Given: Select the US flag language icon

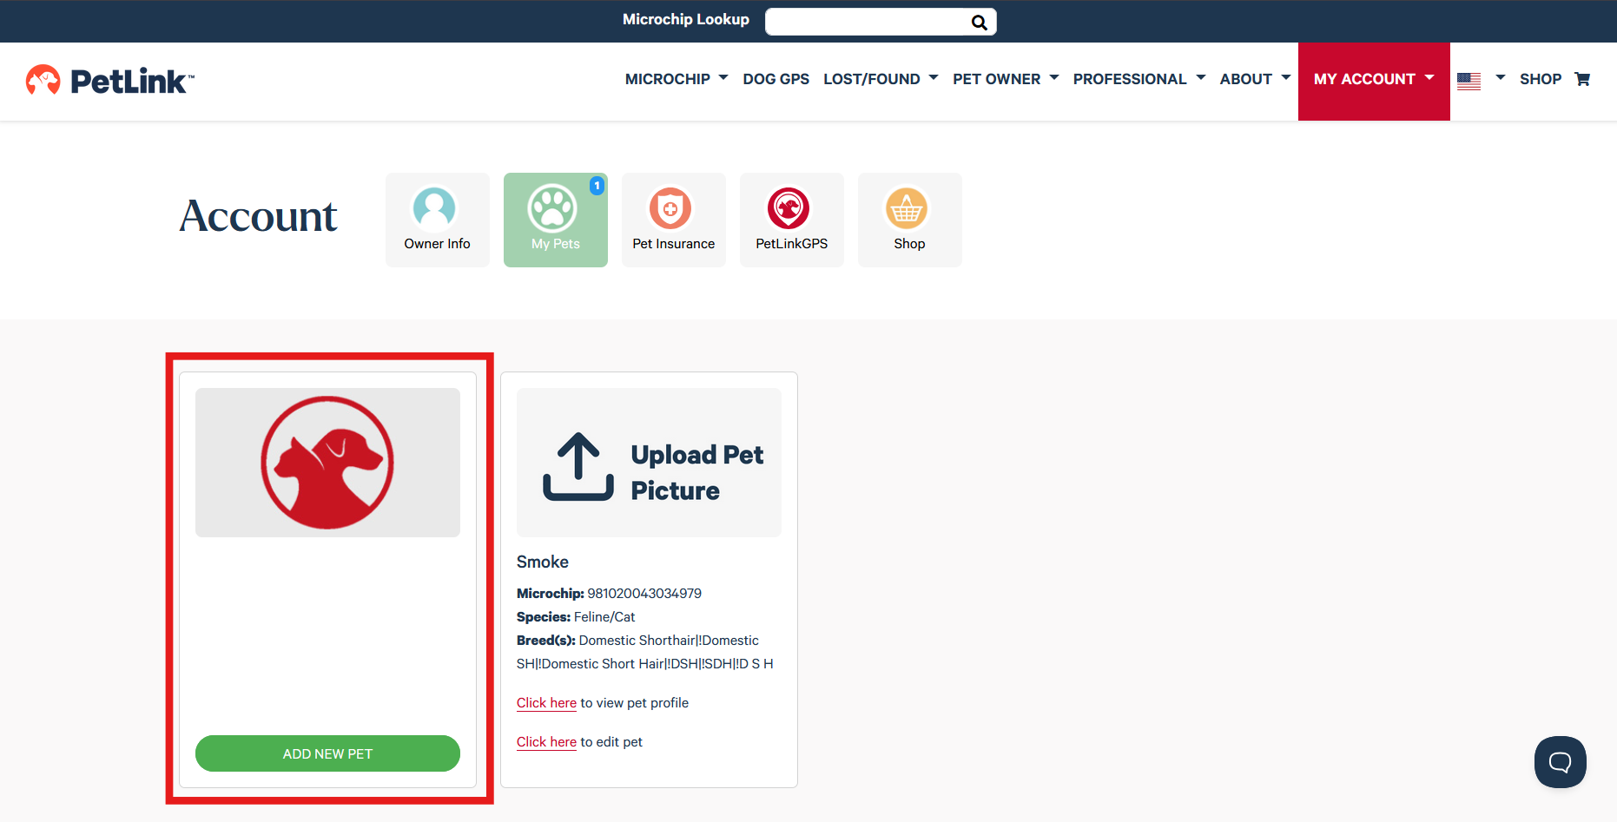Looking at the screenshot, I should [x=1468, y=81].
